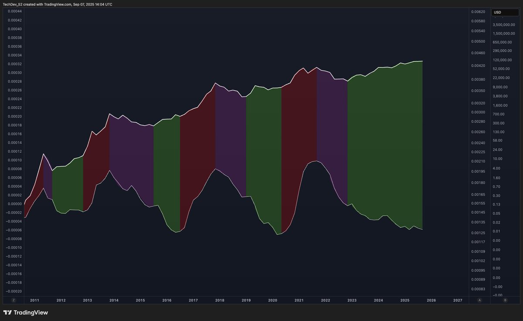Click the 0.00350 scale value

[478, 91]
